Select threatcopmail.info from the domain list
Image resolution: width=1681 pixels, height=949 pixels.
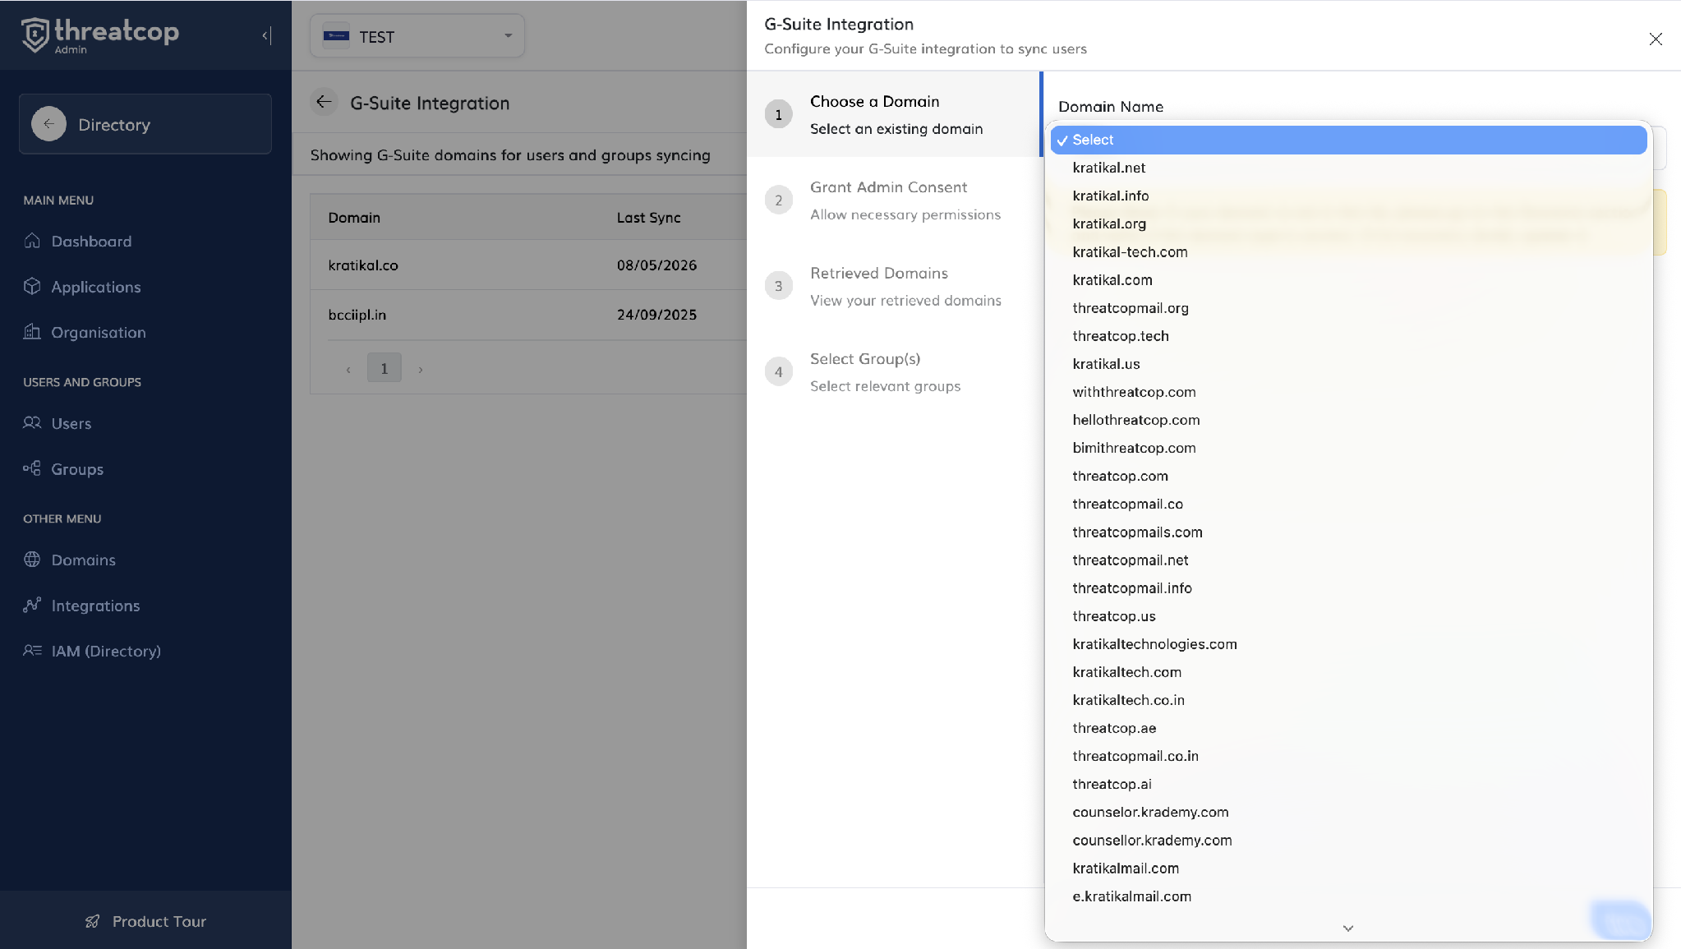(1348, 588)
